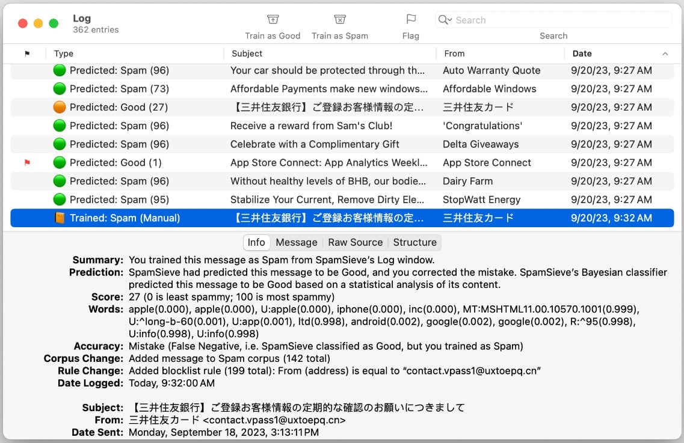Click the "Added blocklist rule (199 total)" text

pos(334,371)
